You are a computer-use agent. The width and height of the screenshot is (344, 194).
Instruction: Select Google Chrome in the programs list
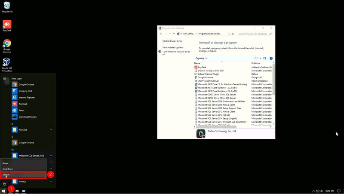tap(205, 77)
